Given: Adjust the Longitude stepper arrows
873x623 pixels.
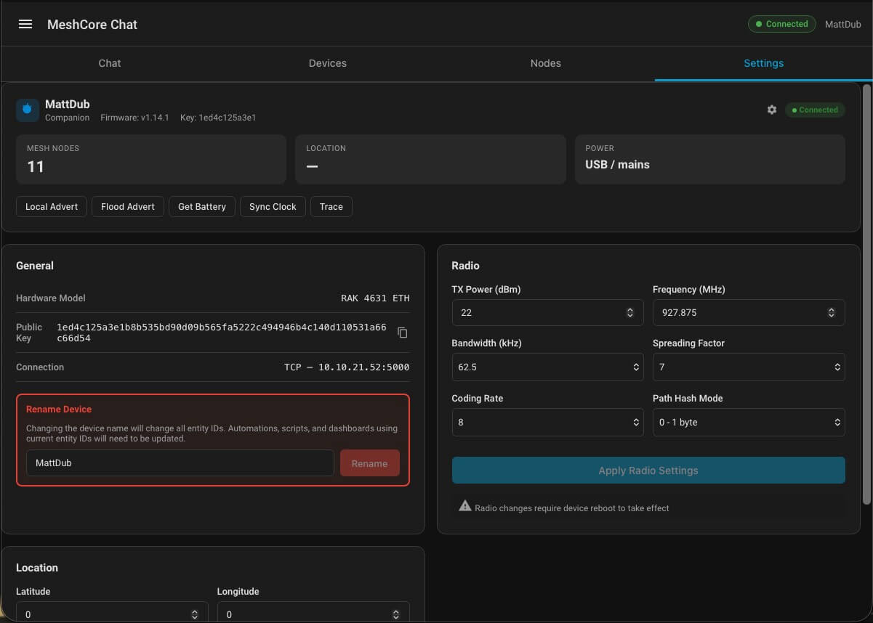Looking at the screenshot, I should pyautogui.click(x=396, y=615).
